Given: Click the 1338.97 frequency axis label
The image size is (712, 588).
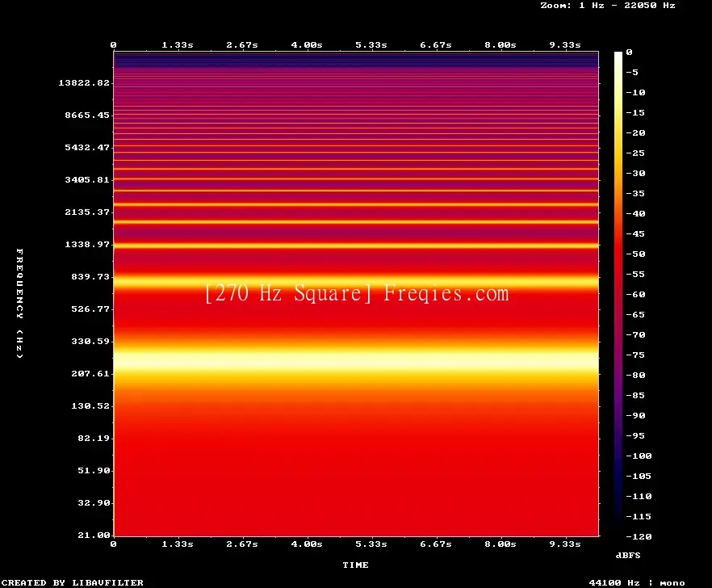Looking at the screenshot, I should (x=87, y=244).
